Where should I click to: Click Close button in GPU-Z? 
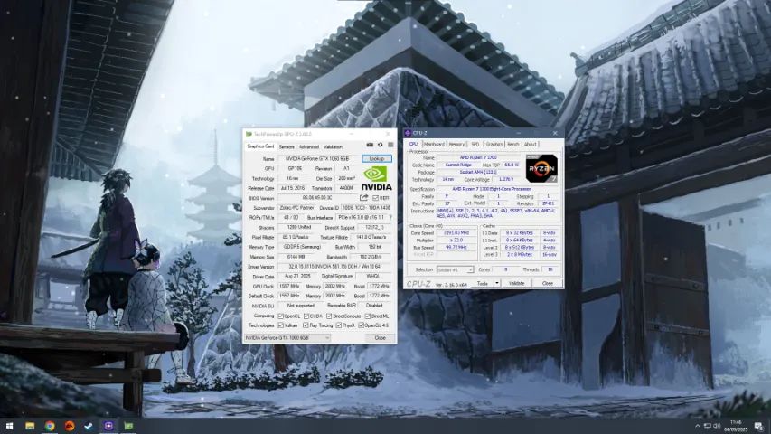[381, 338]
